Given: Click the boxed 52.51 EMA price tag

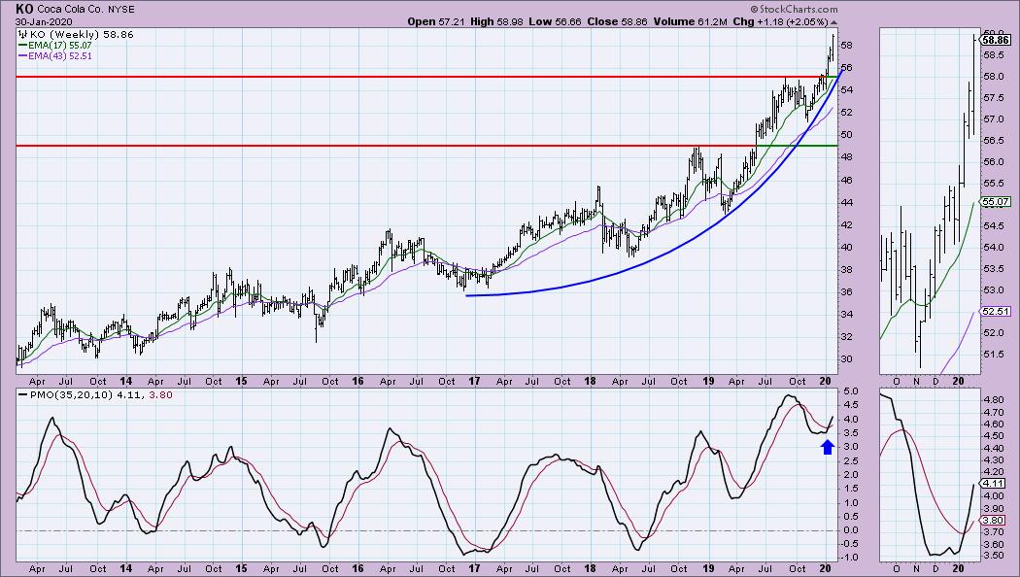Looking at the screenshot, I should click(996, 312).
